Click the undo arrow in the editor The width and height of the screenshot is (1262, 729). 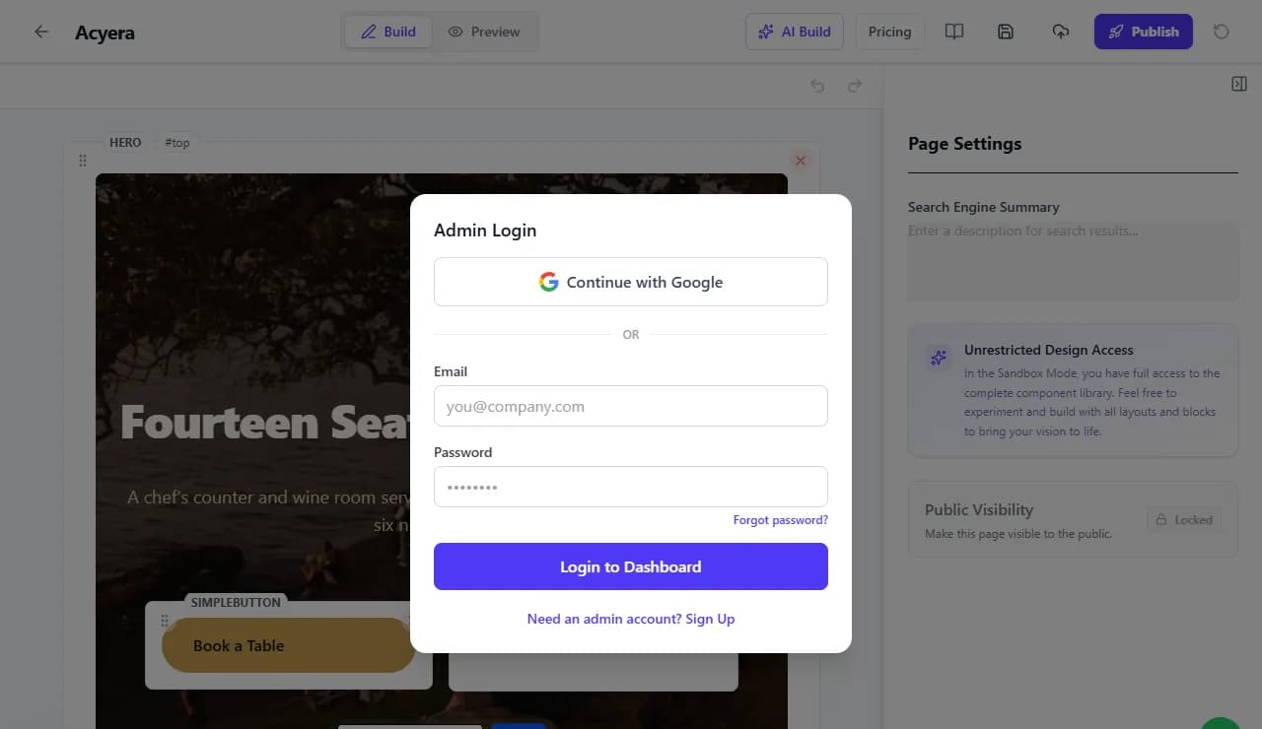(x=817, y=86)
